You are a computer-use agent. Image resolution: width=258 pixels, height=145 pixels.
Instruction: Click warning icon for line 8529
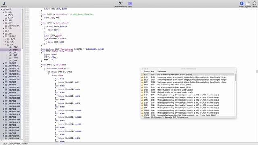(142, 80)
